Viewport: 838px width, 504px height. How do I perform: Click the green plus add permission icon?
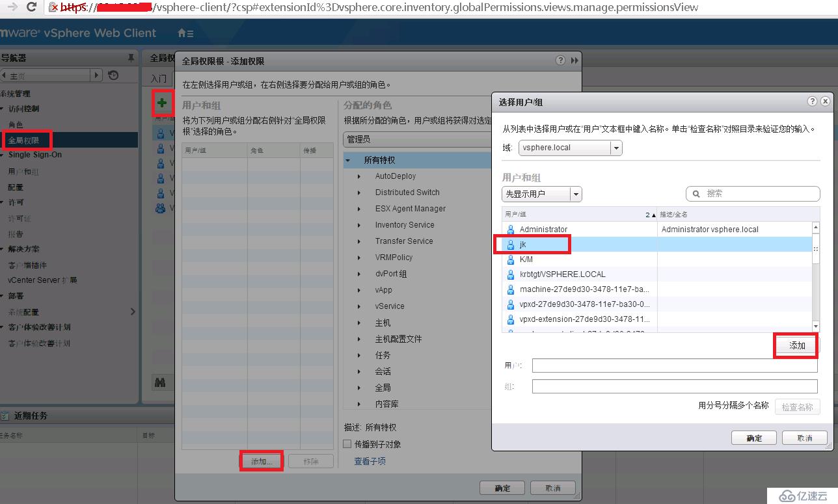pos(163,103)
